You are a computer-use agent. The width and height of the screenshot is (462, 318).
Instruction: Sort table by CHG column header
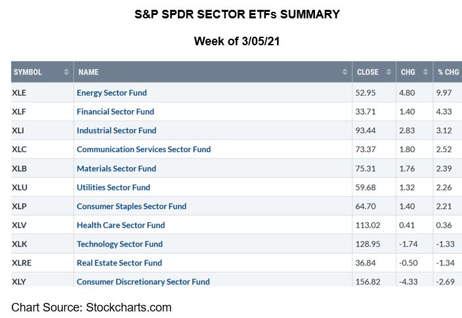(409, 72)
